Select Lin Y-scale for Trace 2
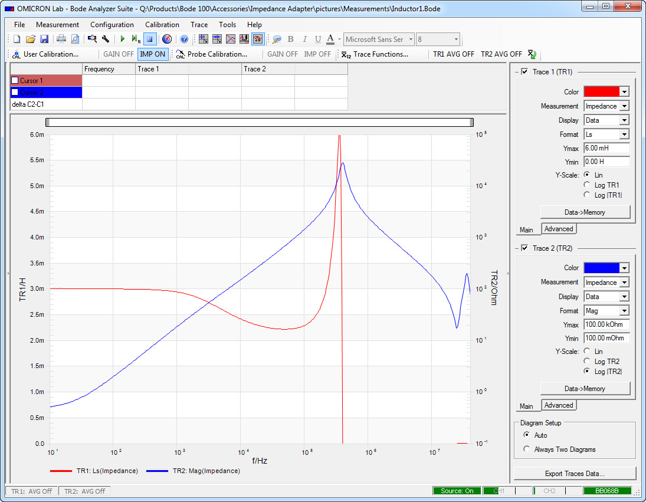 point(586,351)
